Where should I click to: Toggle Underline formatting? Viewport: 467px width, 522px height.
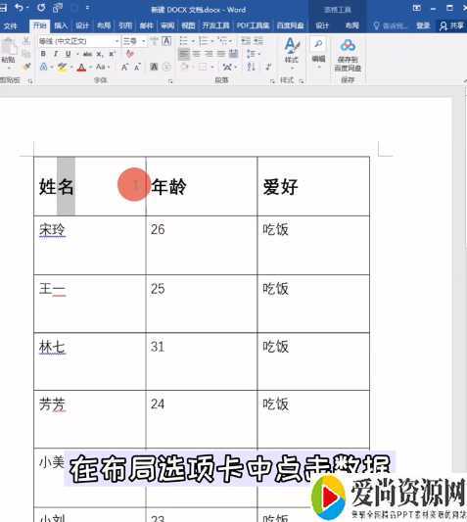[68, 54]
